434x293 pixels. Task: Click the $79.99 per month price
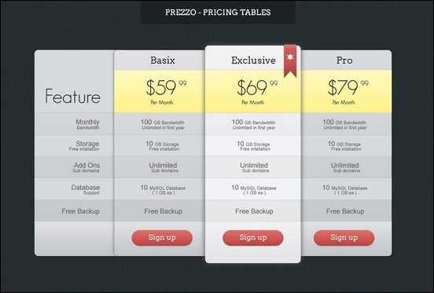(348, 92)
